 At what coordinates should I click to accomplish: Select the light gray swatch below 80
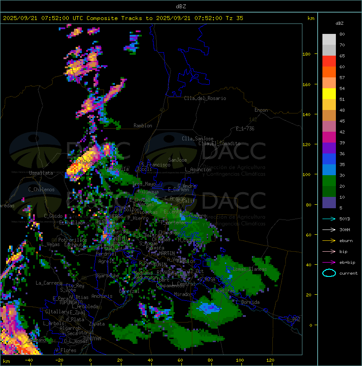point(329,40)
